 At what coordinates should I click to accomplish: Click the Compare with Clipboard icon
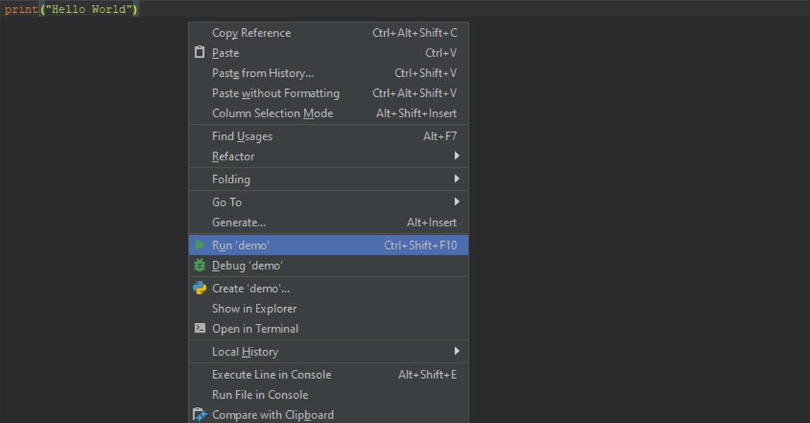(200, 415)
